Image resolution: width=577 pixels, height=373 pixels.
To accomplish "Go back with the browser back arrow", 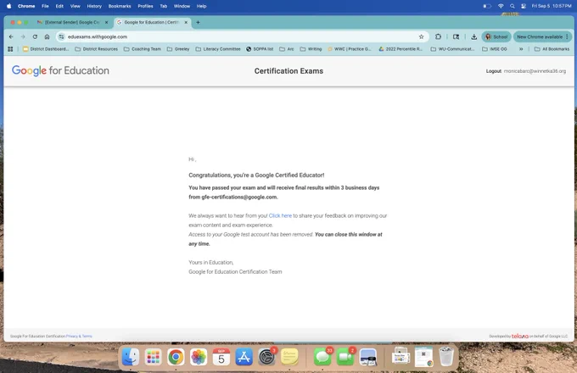I will [x=11, y=36].
